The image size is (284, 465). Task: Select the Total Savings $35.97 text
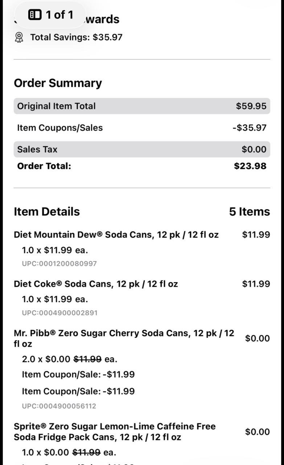click(x=76, y=37)
